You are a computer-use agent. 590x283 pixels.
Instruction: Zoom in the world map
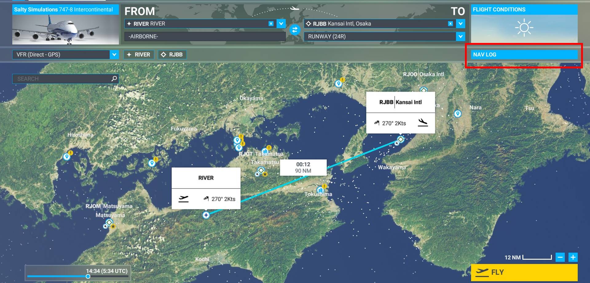click(x=573, y=257)
